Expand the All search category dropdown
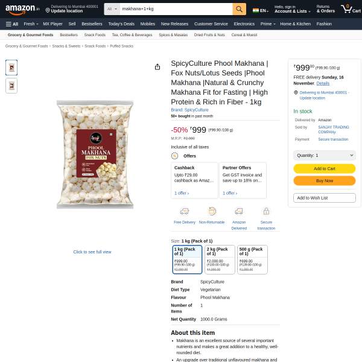This screenshot has height=362, width=362. click(112, 9)
